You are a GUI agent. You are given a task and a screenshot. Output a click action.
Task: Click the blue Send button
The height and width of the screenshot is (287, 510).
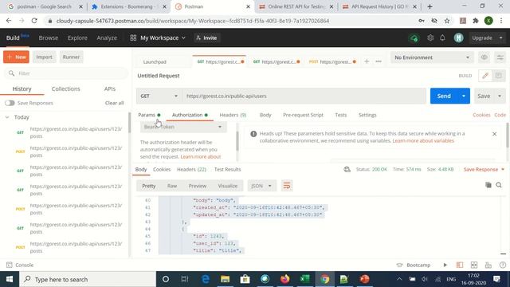pyautogui.click(x=444, y=96)
